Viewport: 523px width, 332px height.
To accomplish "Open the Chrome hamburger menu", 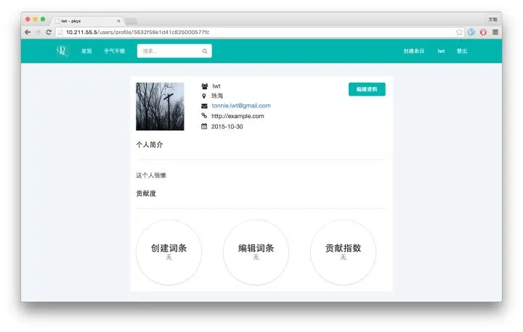I will click(x=495, y=33).
